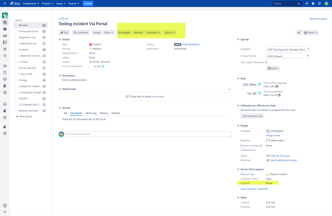Image resolution: width=332 pixels, height=216 pixels.
Task: Select the Incidents queue
Action: (x=31, y=50)
